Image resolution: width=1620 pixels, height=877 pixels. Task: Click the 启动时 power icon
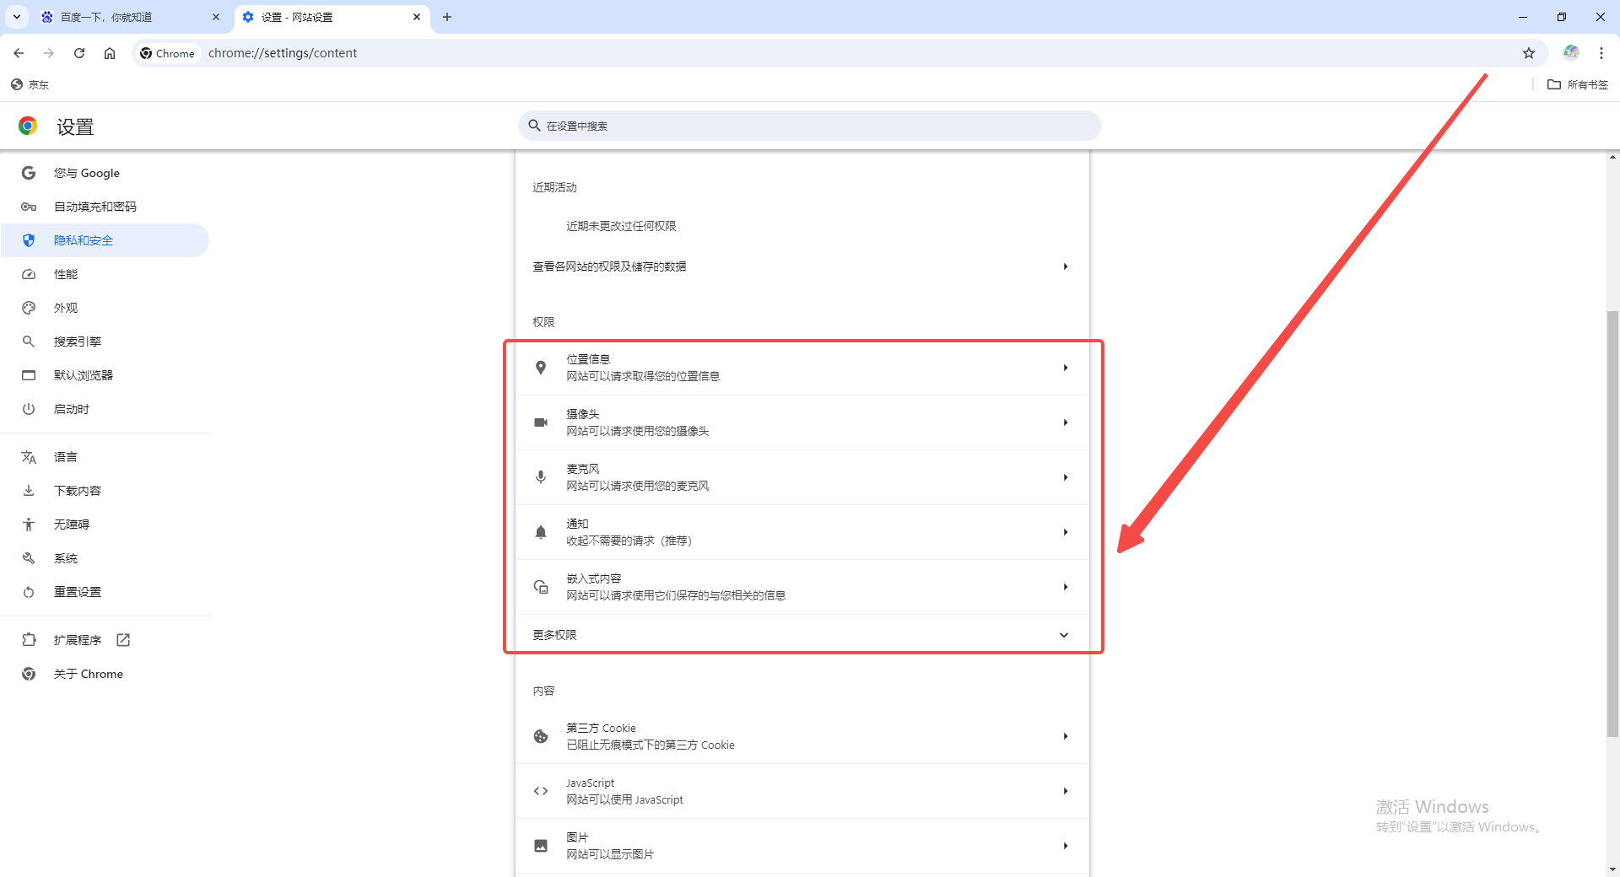(x=29, y=409)
